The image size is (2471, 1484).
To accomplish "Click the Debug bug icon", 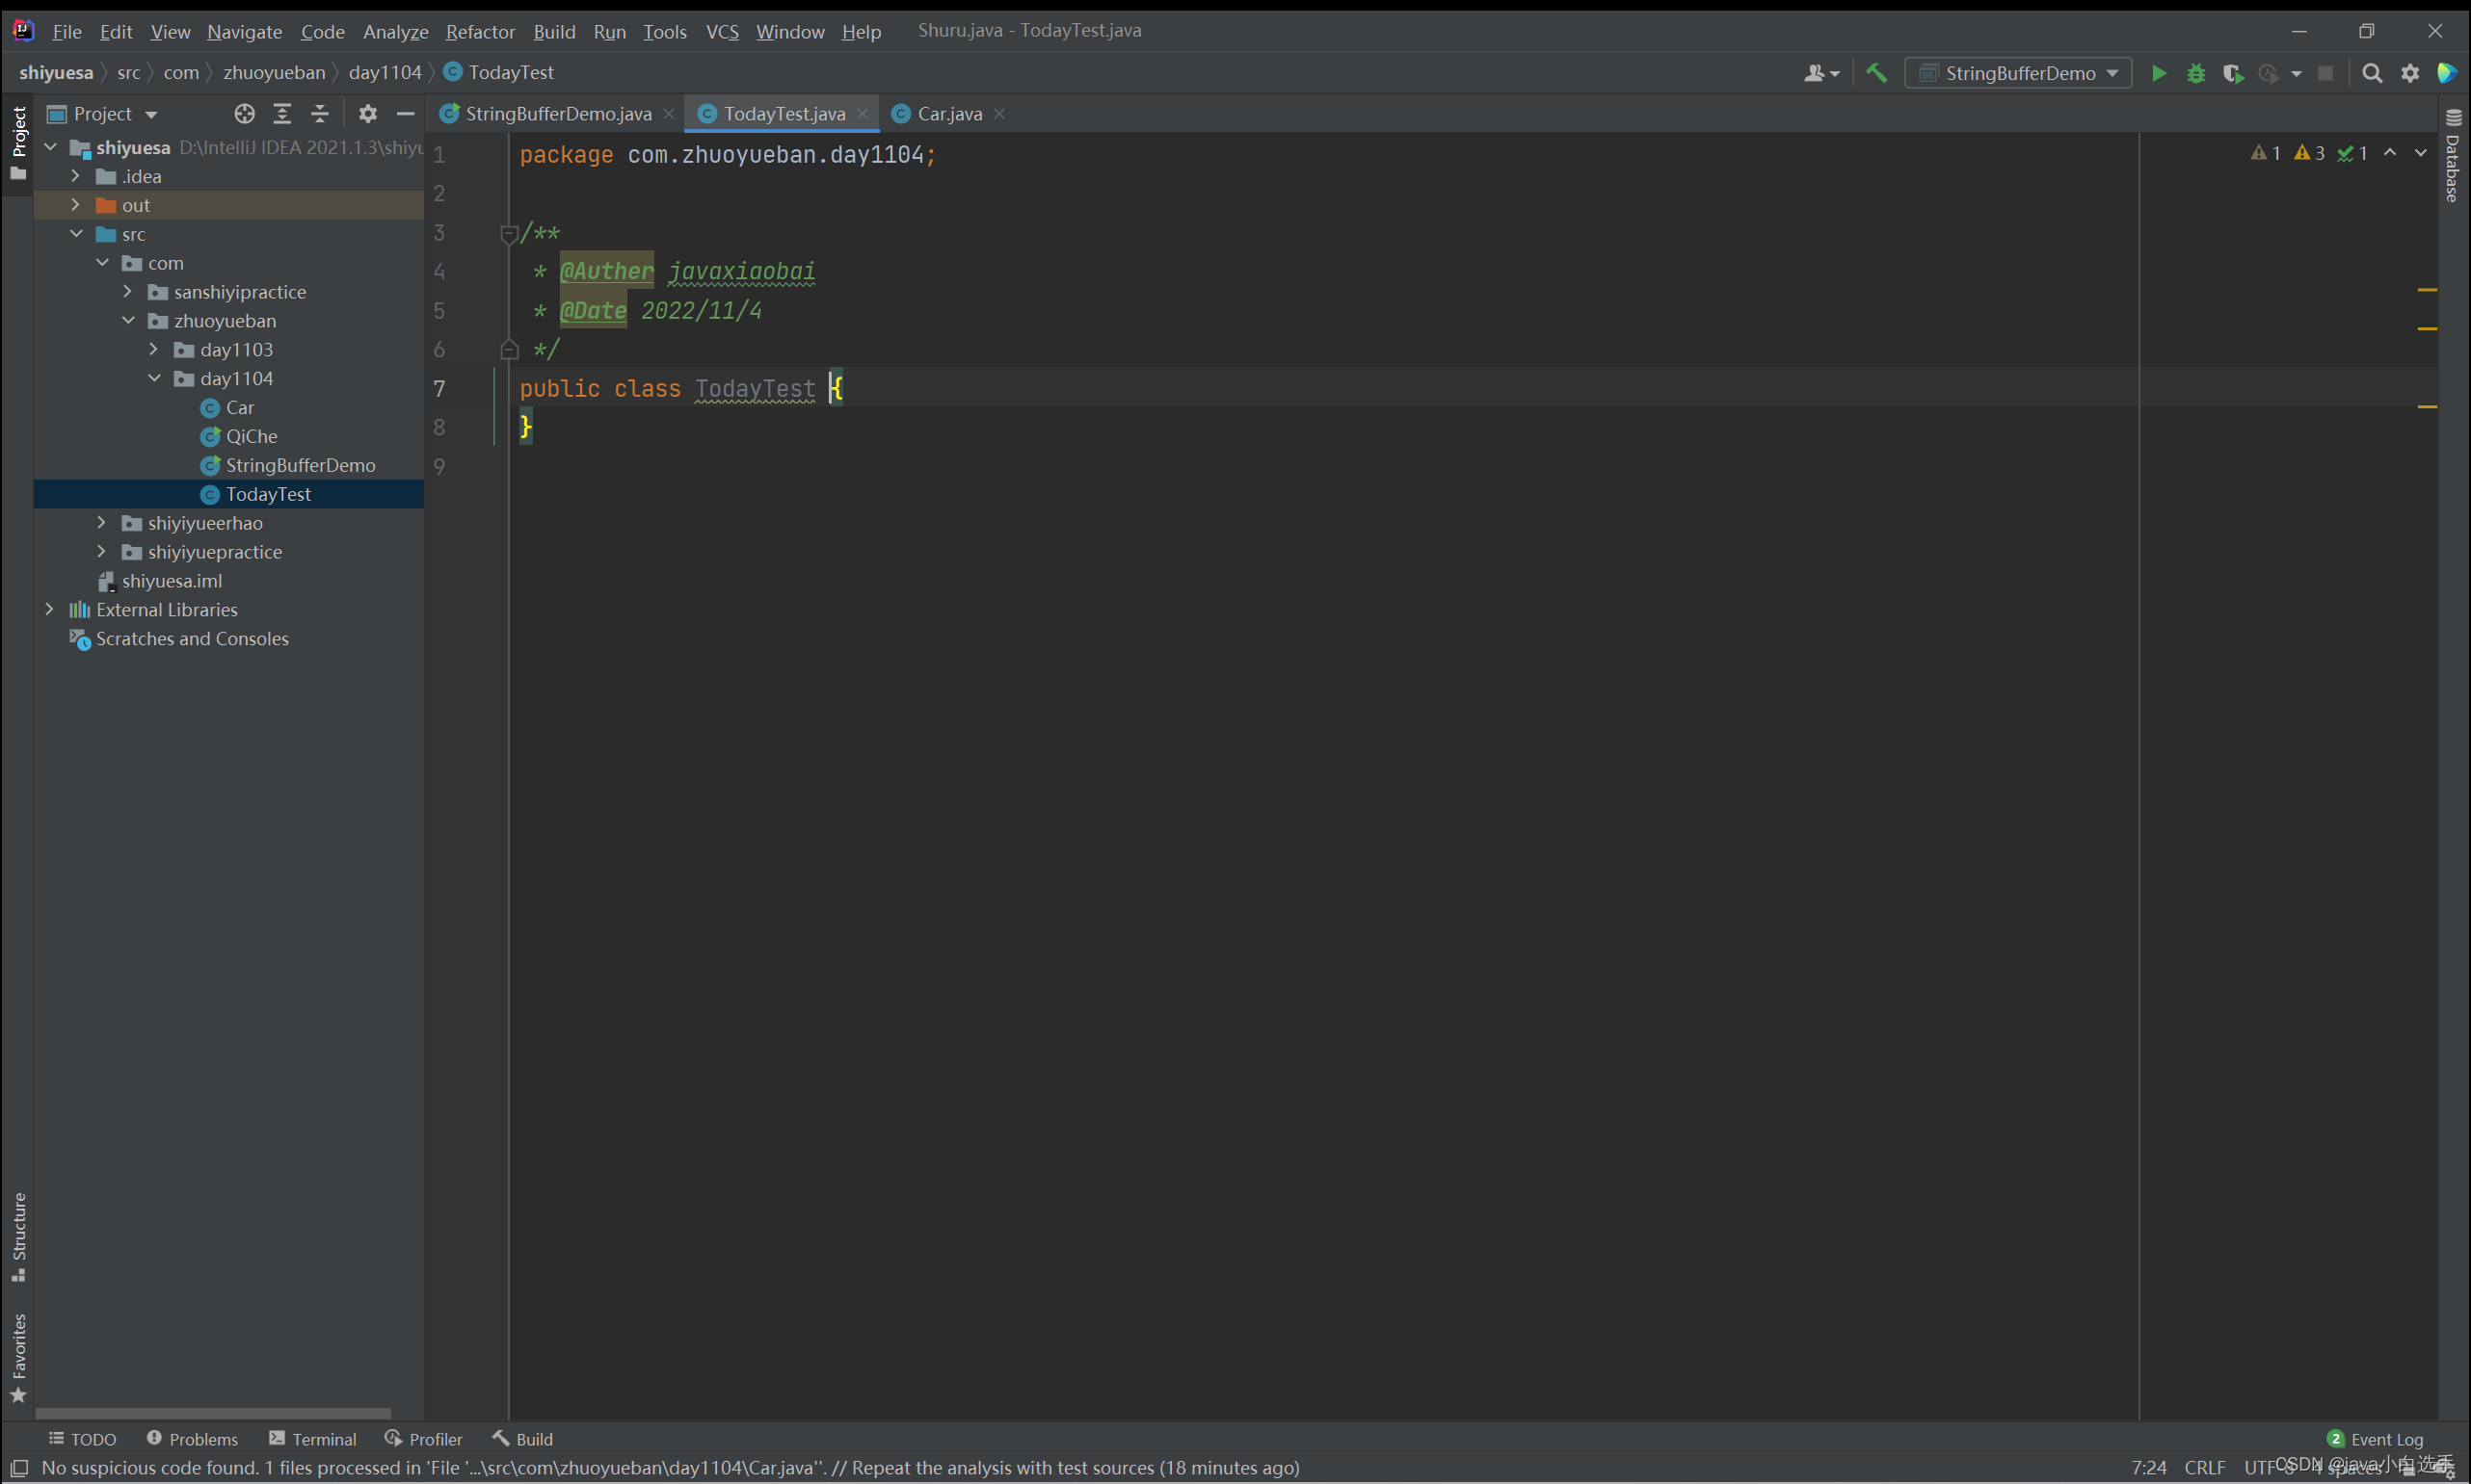I will [2195, 73].
